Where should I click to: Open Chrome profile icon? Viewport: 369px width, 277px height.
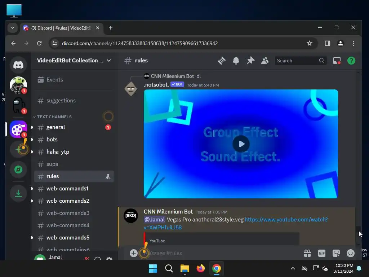tap(340, 43)
